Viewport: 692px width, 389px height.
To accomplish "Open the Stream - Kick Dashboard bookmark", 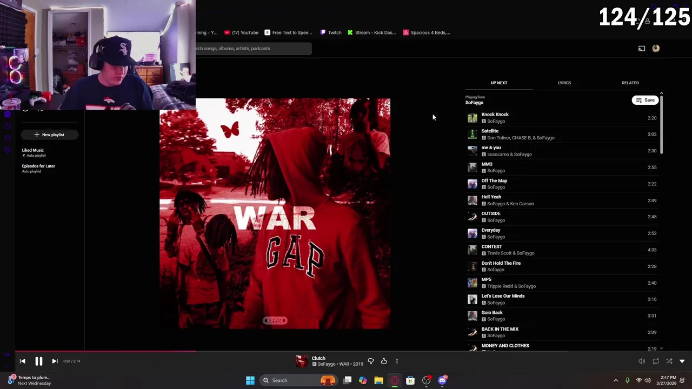I will tap(371, 32).
